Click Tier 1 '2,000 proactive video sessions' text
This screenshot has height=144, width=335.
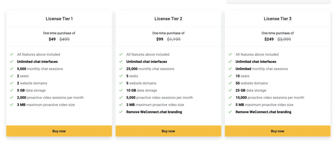pyautogui.click(x=50, y=98)
